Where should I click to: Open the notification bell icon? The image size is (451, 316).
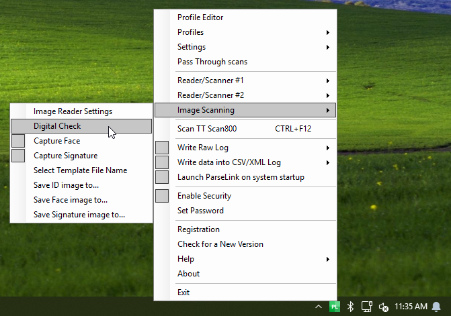[436, 307]
